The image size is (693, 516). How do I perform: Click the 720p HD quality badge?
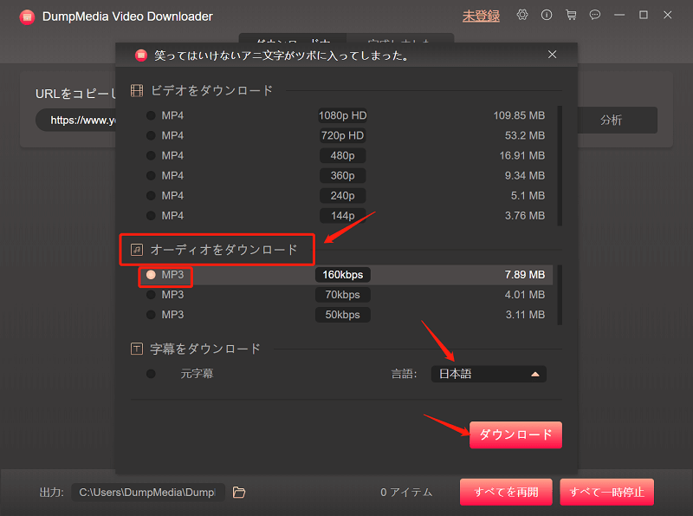[x=342, y=135]
